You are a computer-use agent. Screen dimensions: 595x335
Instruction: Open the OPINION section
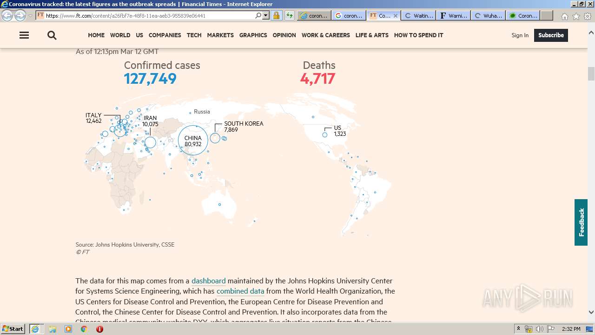284,35
